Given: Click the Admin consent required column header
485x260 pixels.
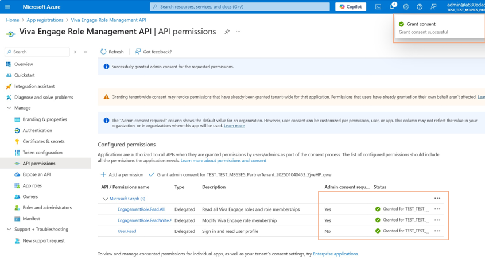Looking at the screenshot, I should point(347,187).
